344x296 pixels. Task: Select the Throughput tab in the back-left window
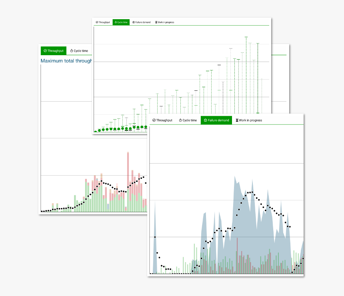coord(54,51)
